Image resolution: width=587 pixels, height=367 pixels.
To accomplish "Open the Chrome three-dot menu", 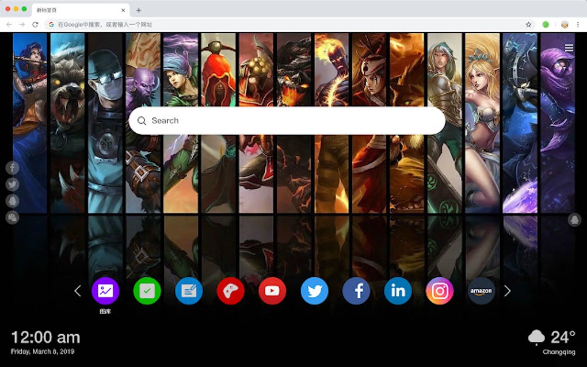I will 578,24.
